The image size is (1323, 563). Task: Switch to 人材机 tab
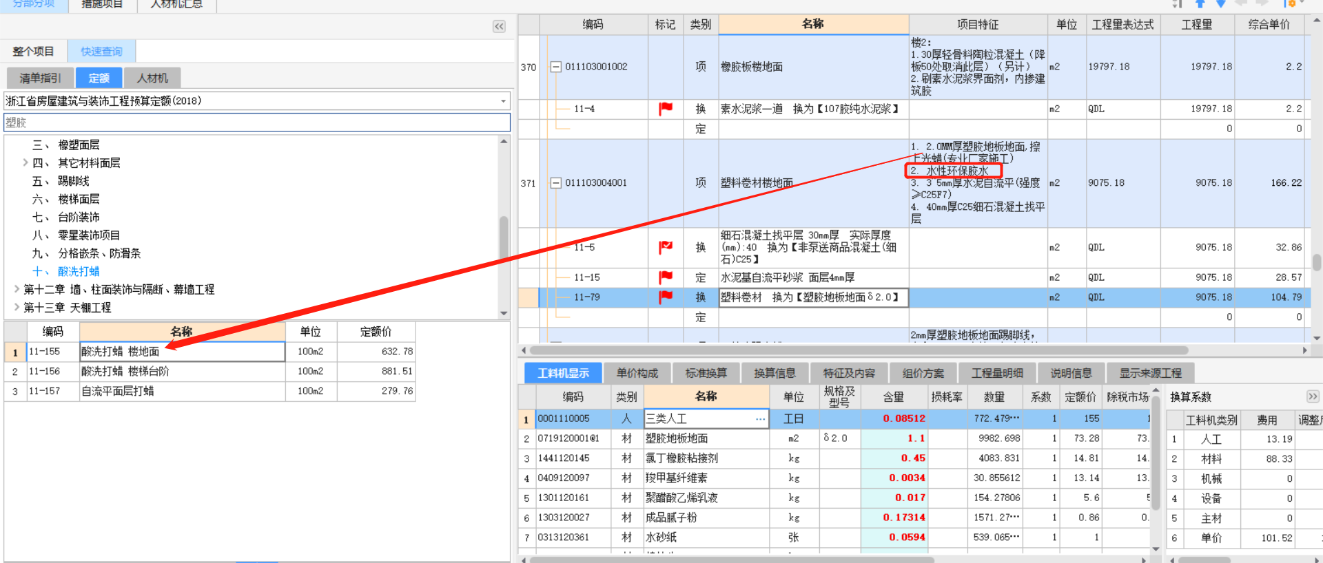pyautogui.click(x=152, y=78)
